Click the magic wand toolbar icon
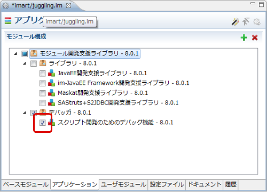Screen dimensions: 267x192 pos(235,22)
